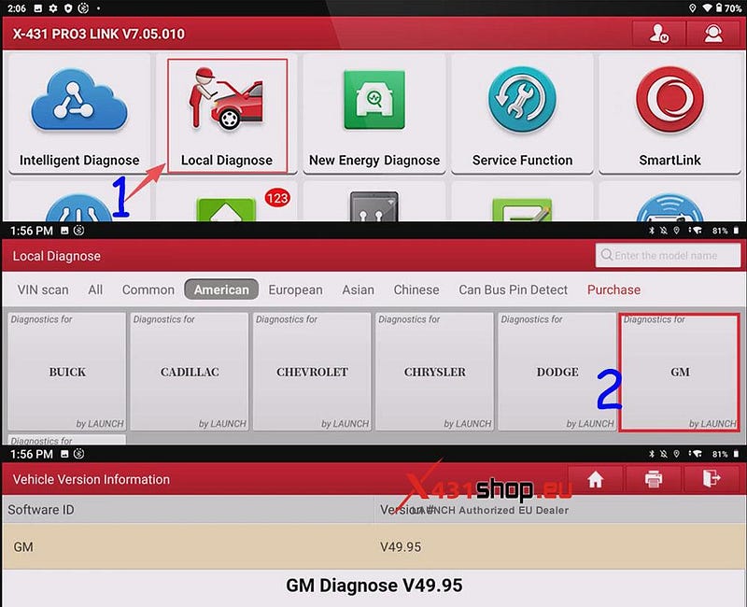The width and height of the screenshot is (747, 607).
Task: Open green icon with 123 badge
Action: coord(226,208)
